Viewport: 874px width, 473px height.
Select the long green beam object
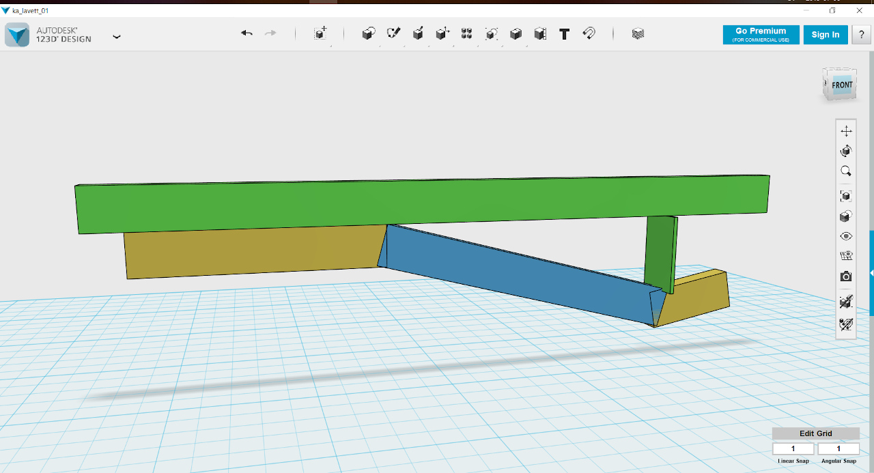click(423, 203)
